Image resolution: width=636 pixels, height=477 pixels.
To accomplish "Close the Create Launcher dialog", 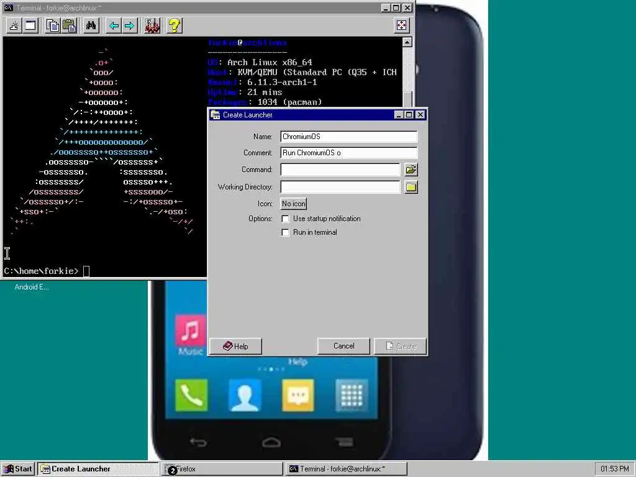I will click(420, 115).
